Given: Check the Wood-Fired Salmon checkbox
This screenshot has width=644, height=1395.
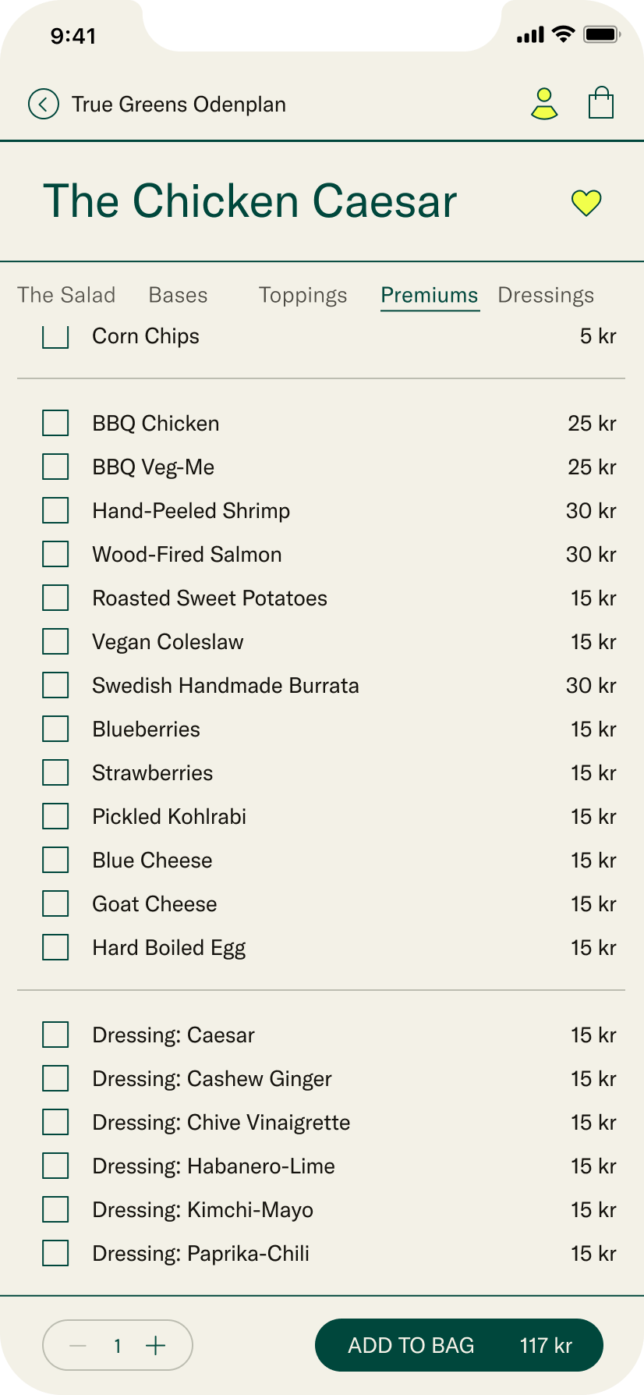Looking at the screenshot, I should tap(55, 554).
